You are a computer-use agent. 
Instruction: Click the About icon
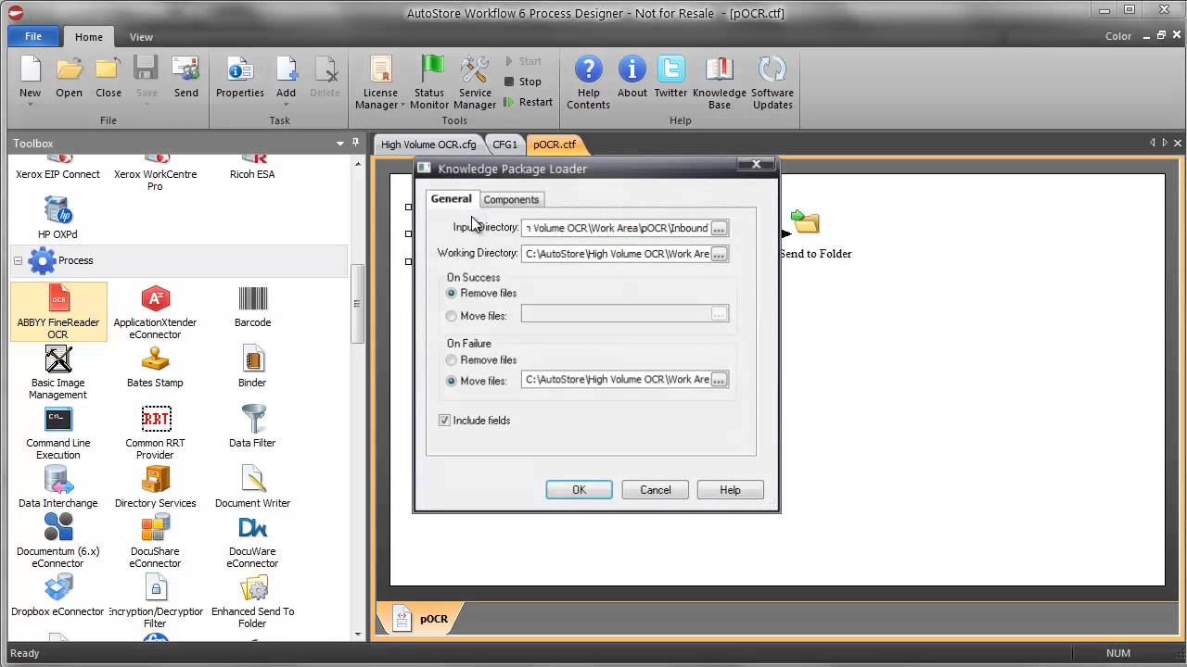tap(632, 69)
